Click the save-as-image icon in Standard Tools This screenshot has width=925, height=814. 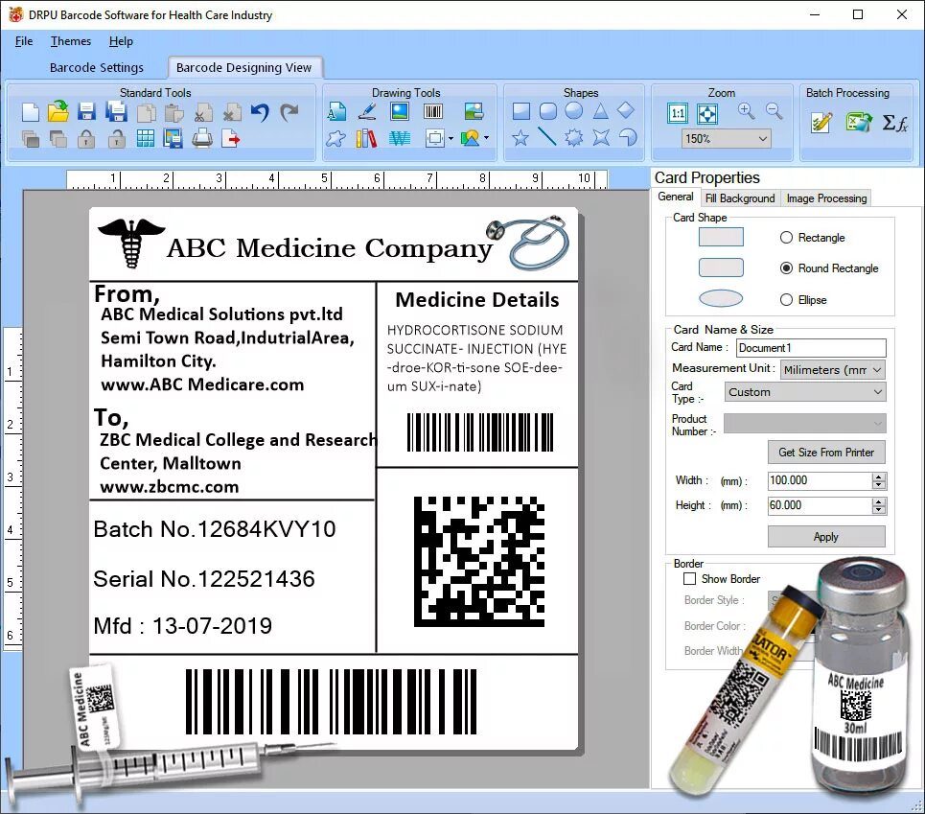[173, 139]
